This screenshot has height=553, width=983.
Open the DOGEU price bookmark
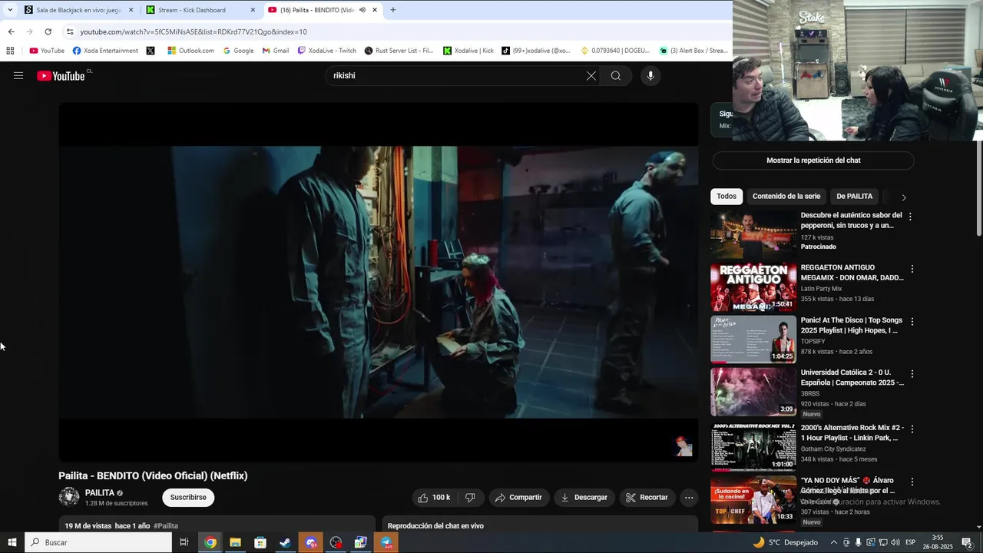pos(615,51)
